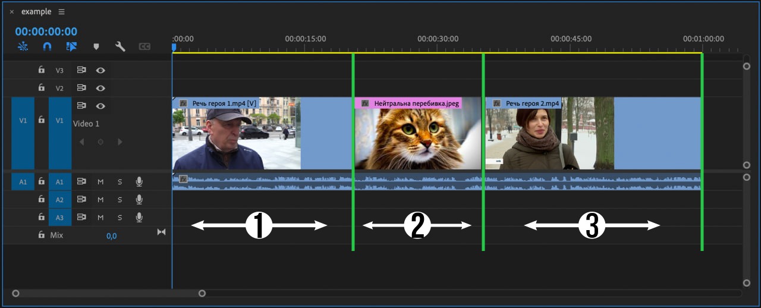Click the Mix volume value 0,0
This screenshot has width=761, height=308.
coord(112,236)
